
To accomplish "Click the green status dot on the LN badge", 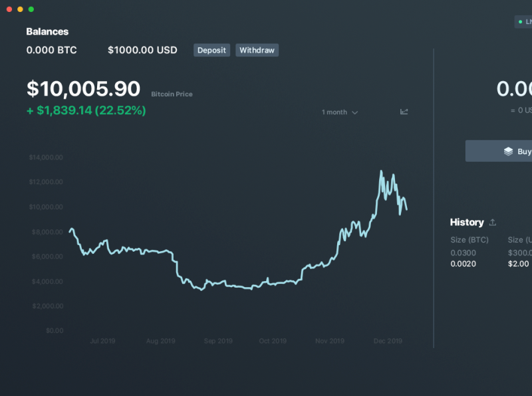I will (521, 21).
